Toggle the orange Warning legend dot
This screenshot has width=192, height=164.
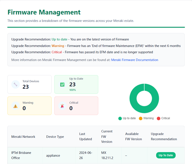140,118
